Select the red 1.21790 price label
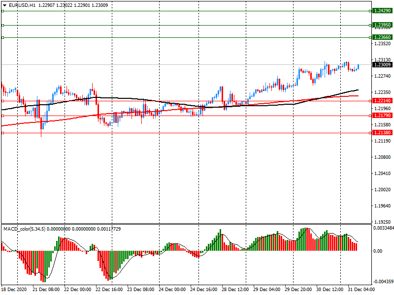Viewport: 394px width, 295px height. tap(382, 116)
